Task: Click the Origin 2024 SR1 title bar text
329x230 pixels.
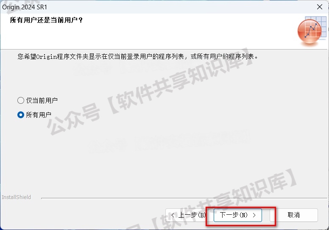Action: click(x=25, y=7)
